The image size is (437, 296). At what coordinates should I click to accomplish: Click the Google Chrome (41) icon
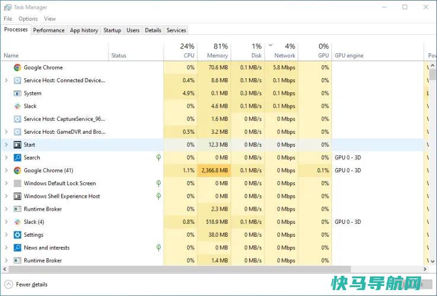17,170
